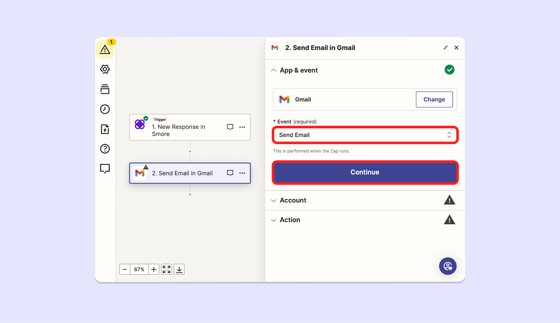
Task: Add step between trigger and Gmail action
Action: point(190,151)
